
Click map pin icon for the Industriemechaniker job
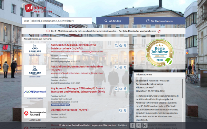[125, 67]
